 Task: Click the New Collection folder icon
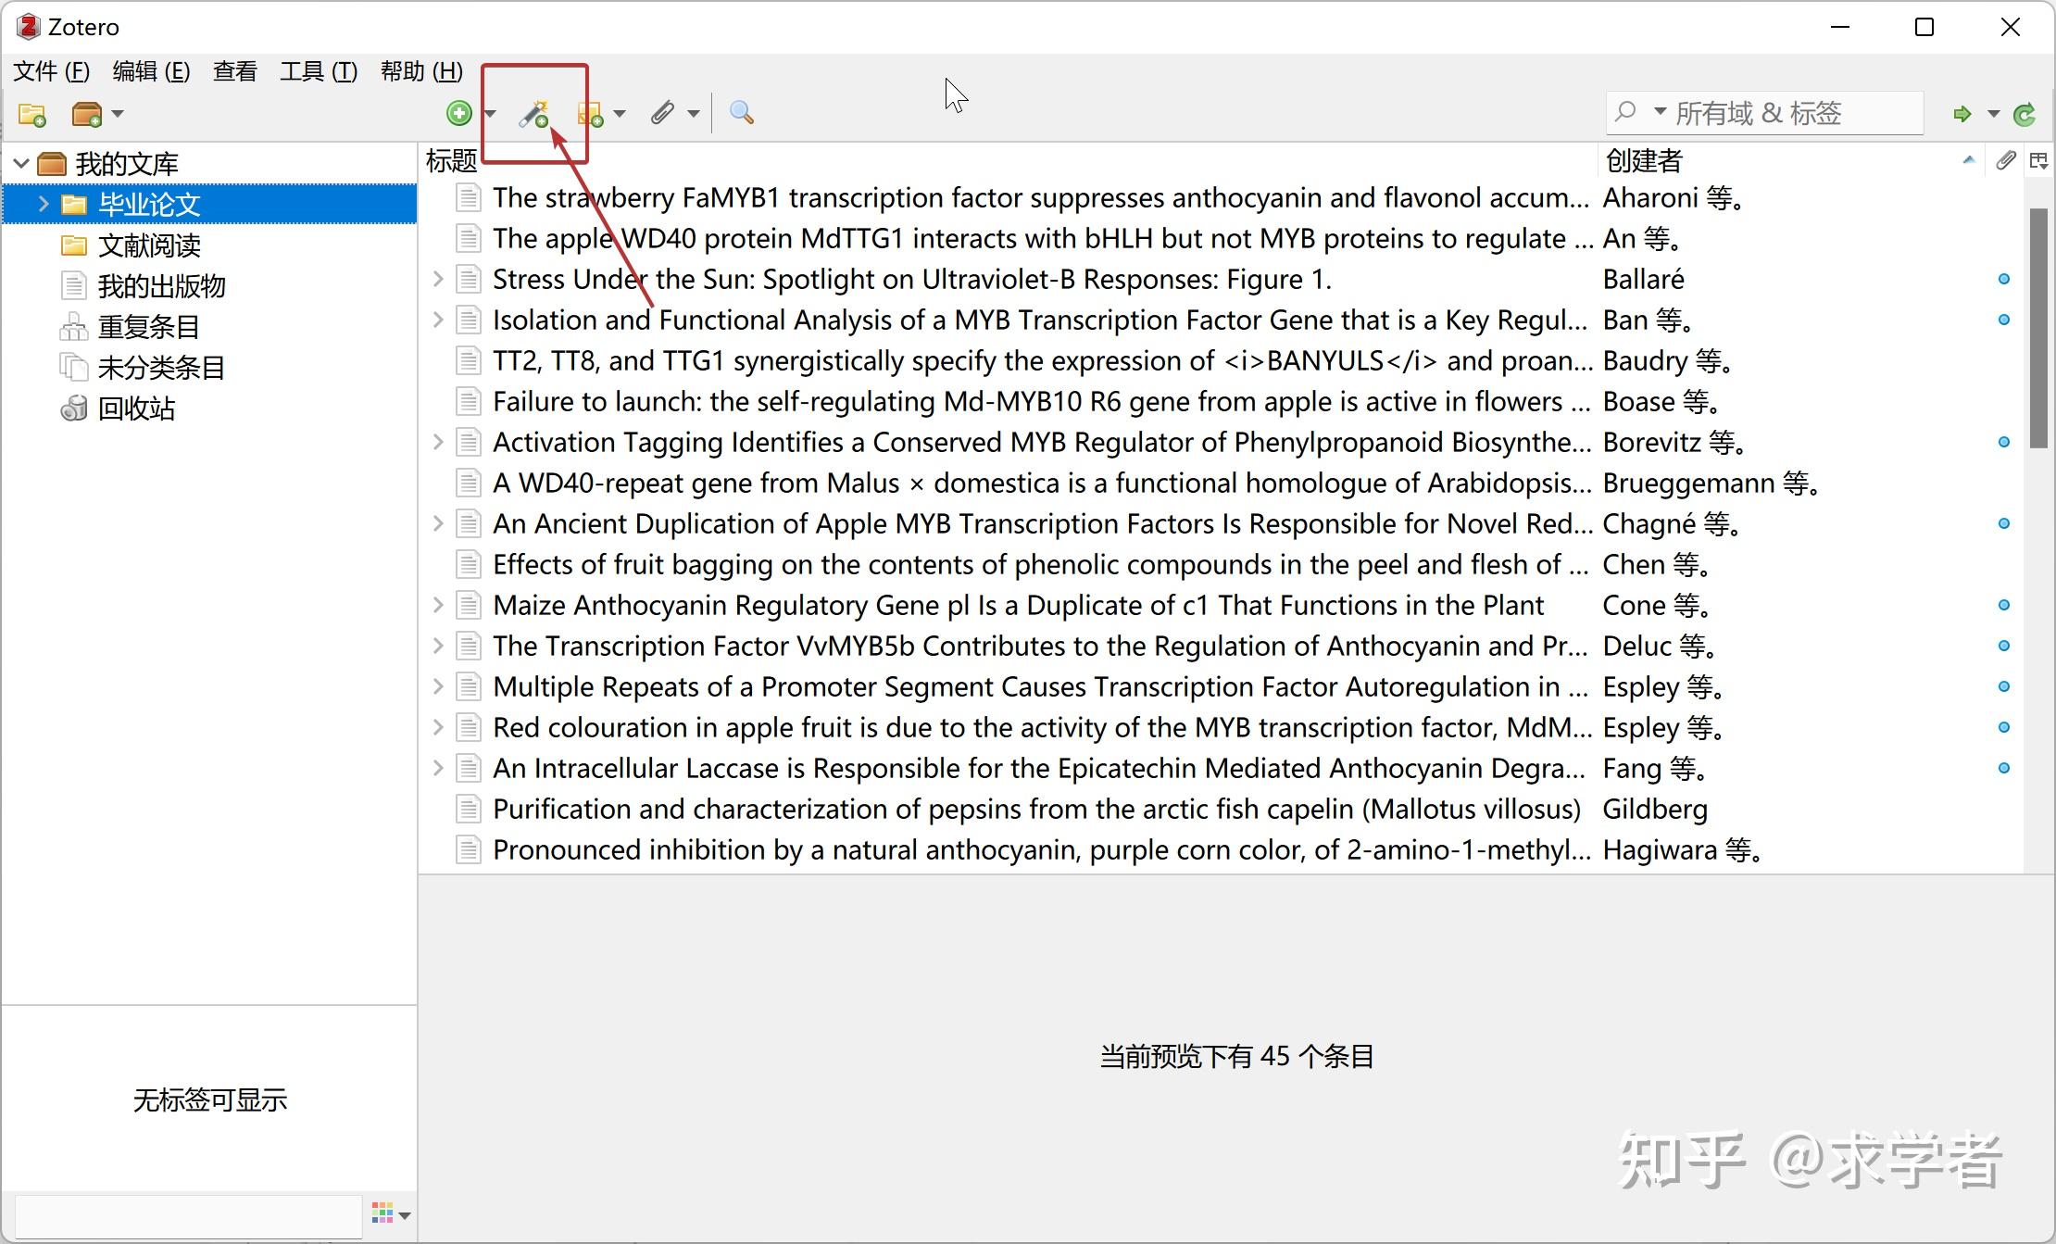pyautogui.click(x=31, y=114)
